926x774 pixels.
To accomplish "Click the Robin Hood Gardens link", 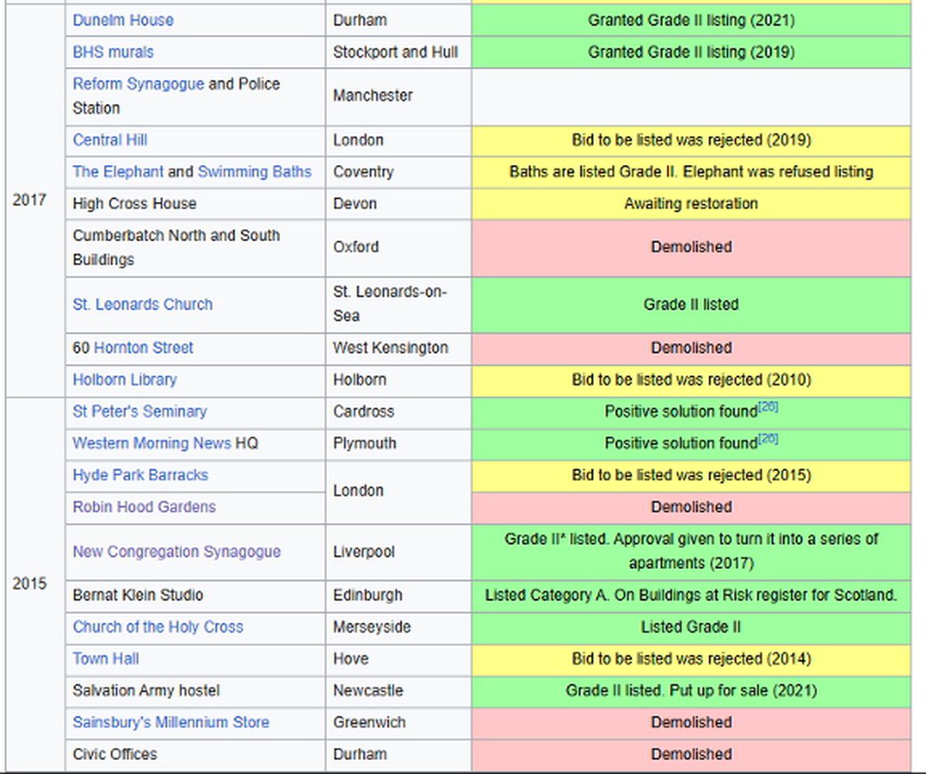I will [144, 506].
